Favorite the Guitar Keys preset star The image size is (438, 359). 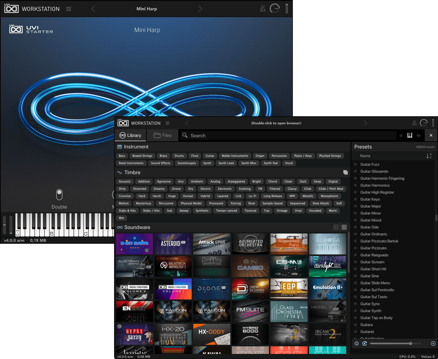pos(355,199)
